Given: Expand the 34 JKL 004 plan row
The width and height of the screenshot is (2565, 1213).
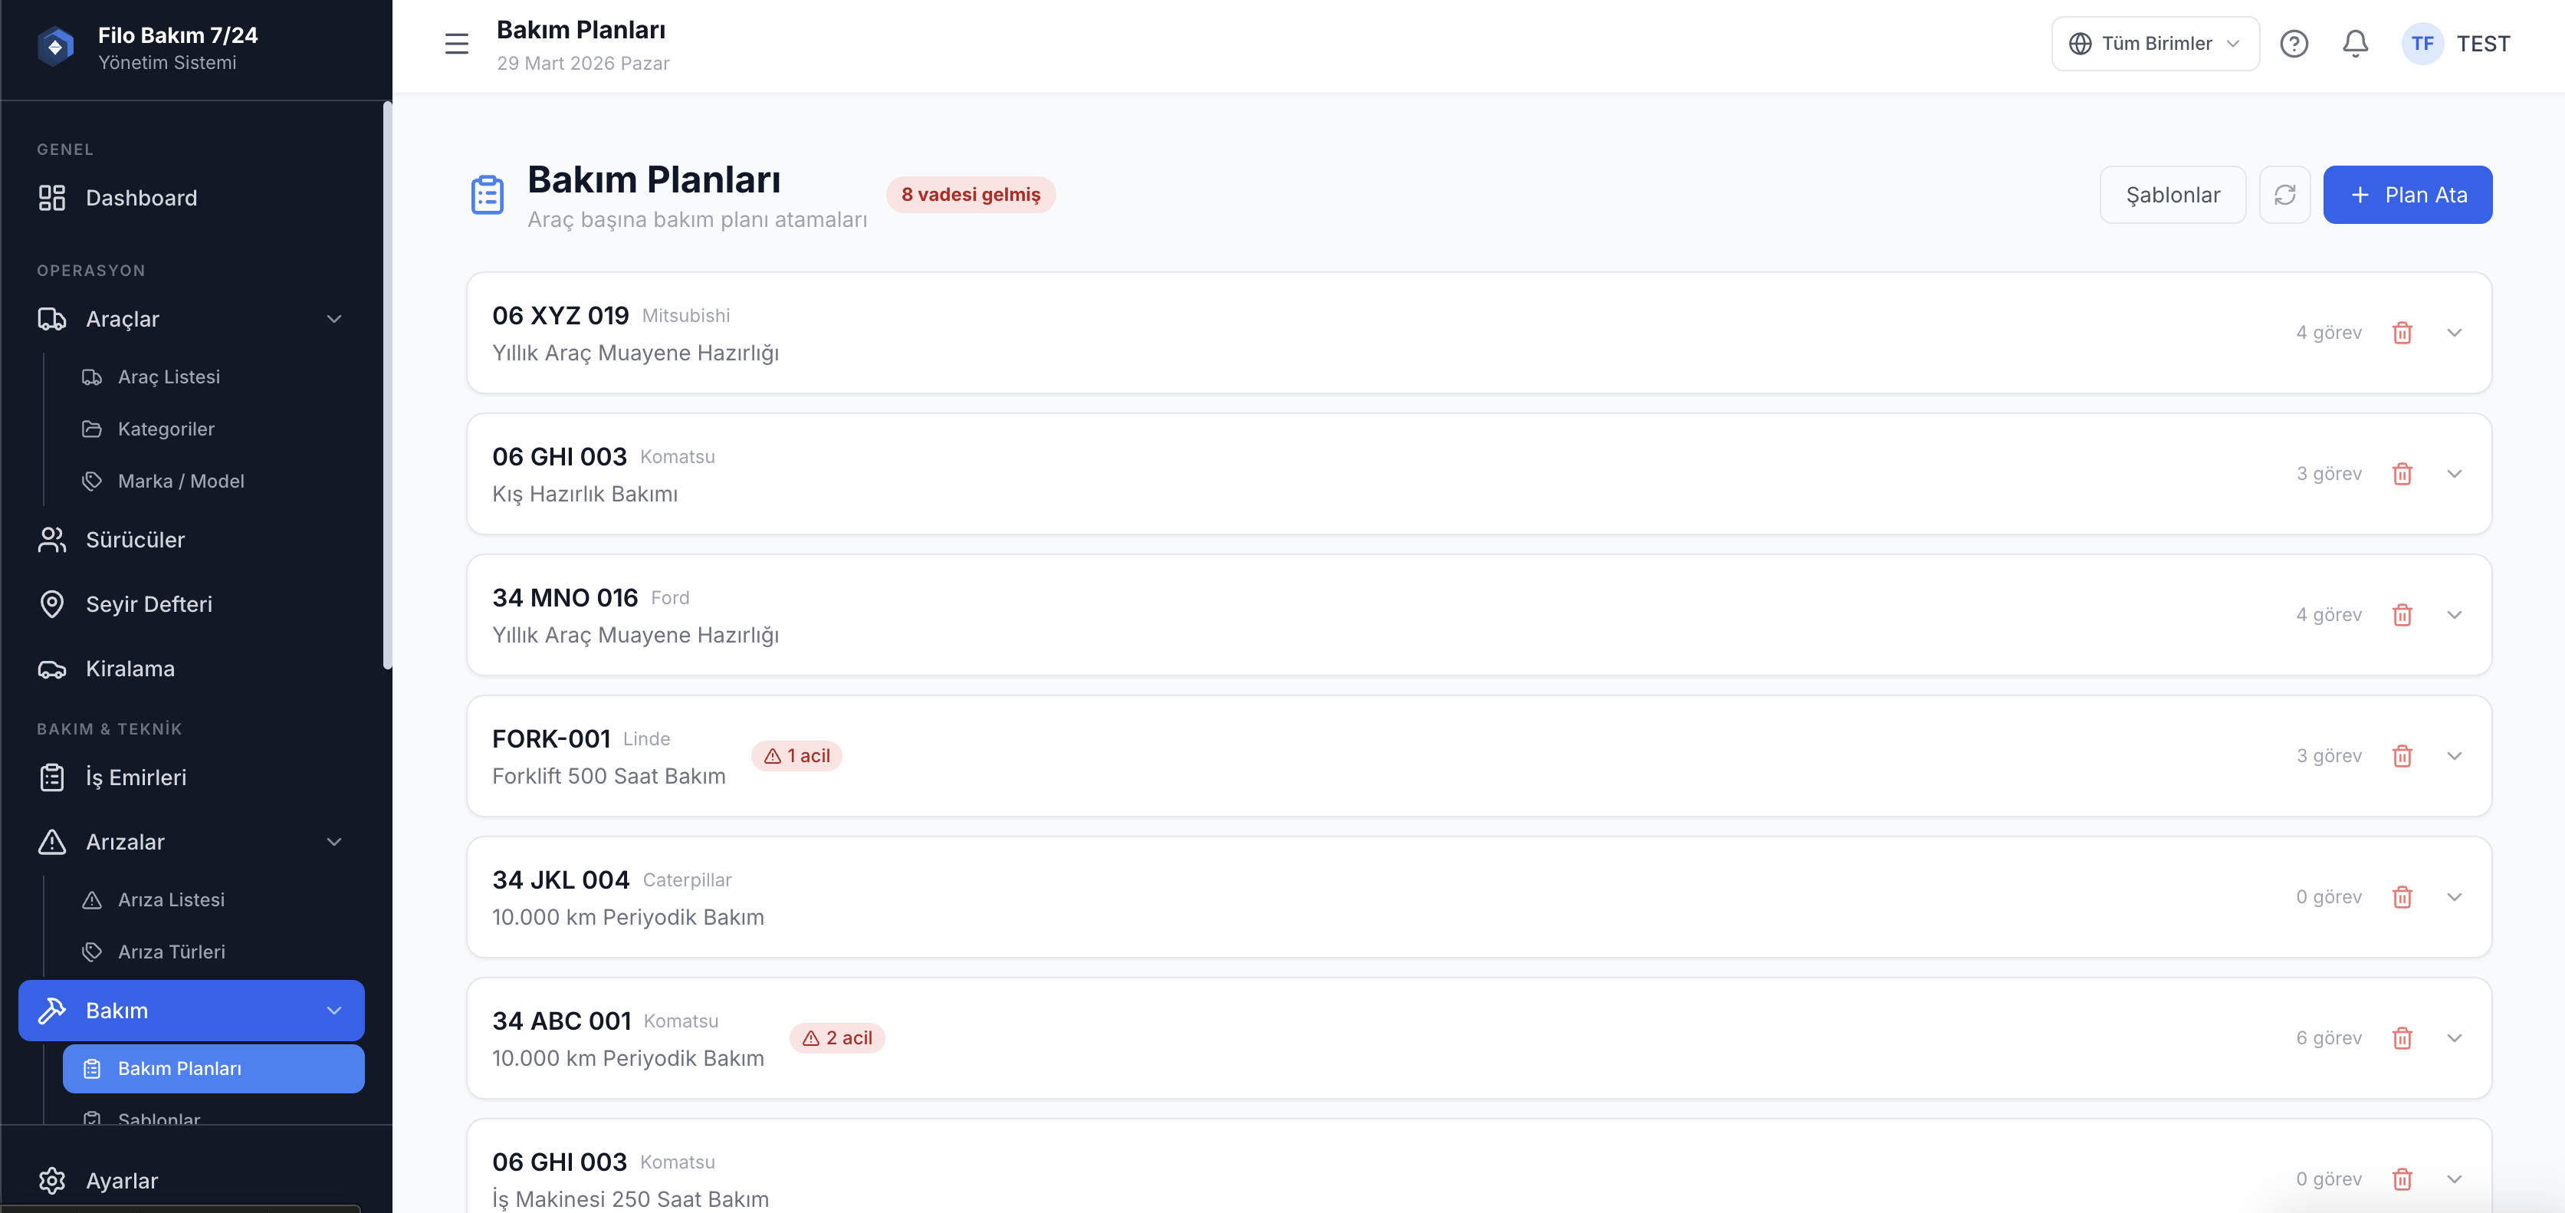Looking at the screenshot, I should [x=2454, y=897].
